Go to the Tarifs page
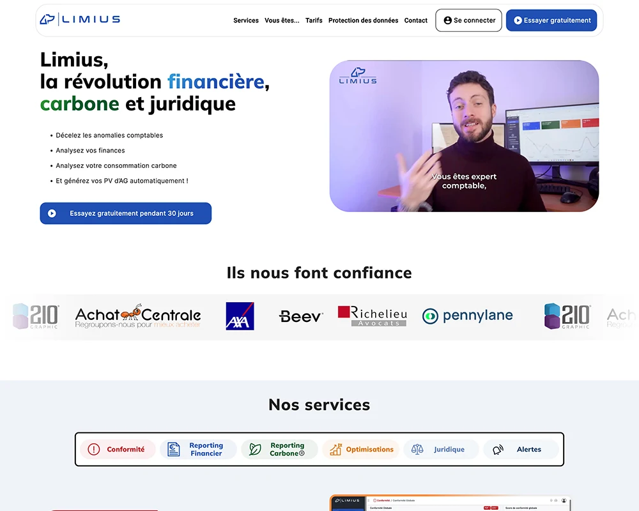639x511 pixels. coord(314,20)
